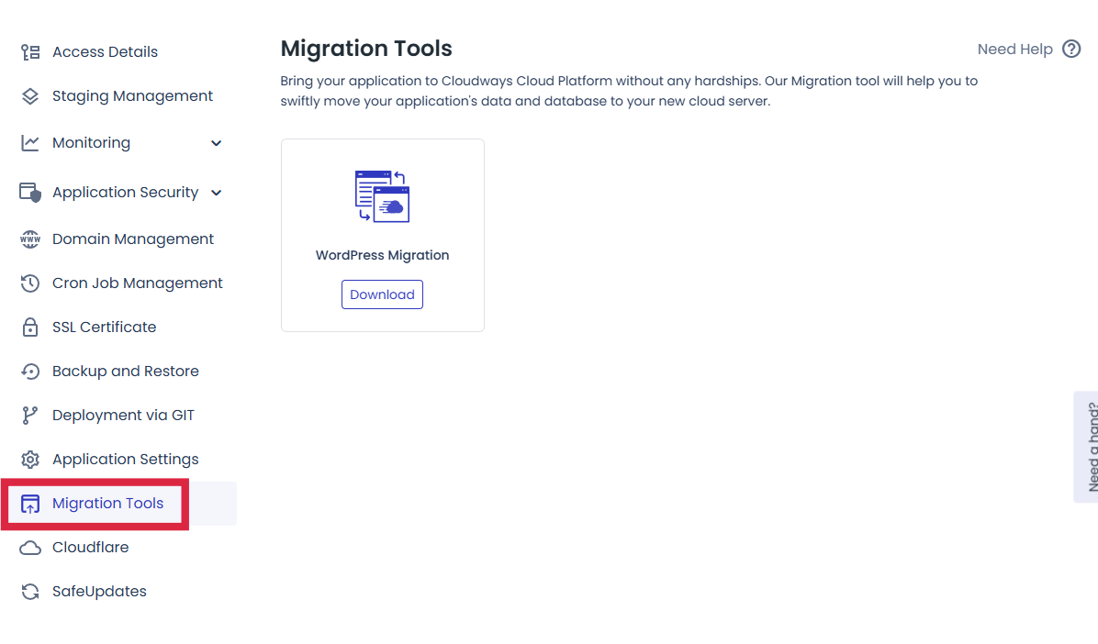Click the Application Settings gear icon
The width and height of the screenshot is (1098, 644).
click(30, 460)
